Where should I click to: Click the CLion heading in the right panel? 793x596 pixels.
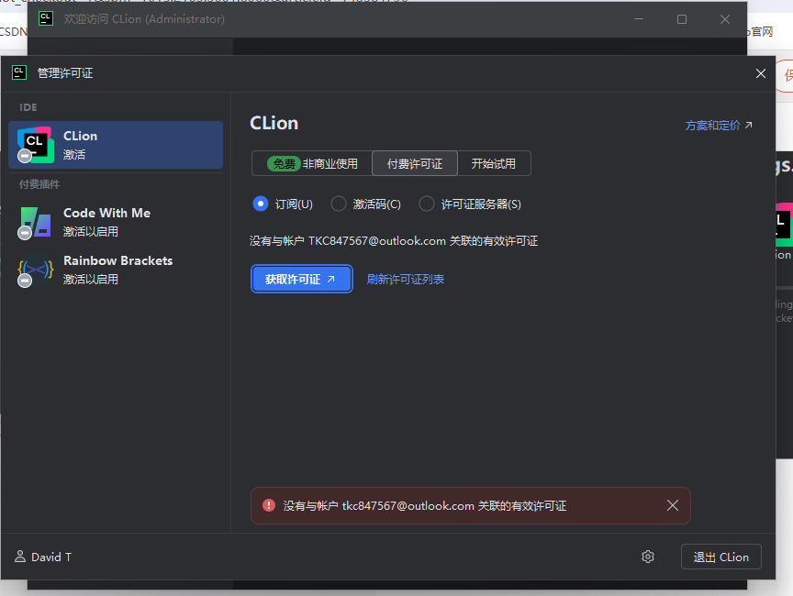(x=274, y=123)
